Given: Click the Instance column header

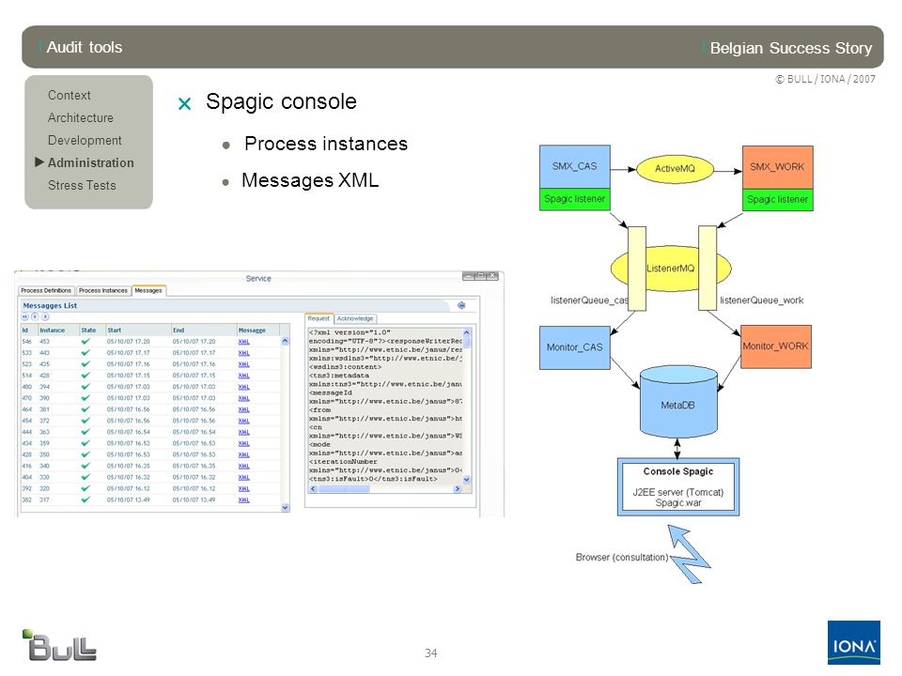Looking at the screenshot, I should point(58,330).
